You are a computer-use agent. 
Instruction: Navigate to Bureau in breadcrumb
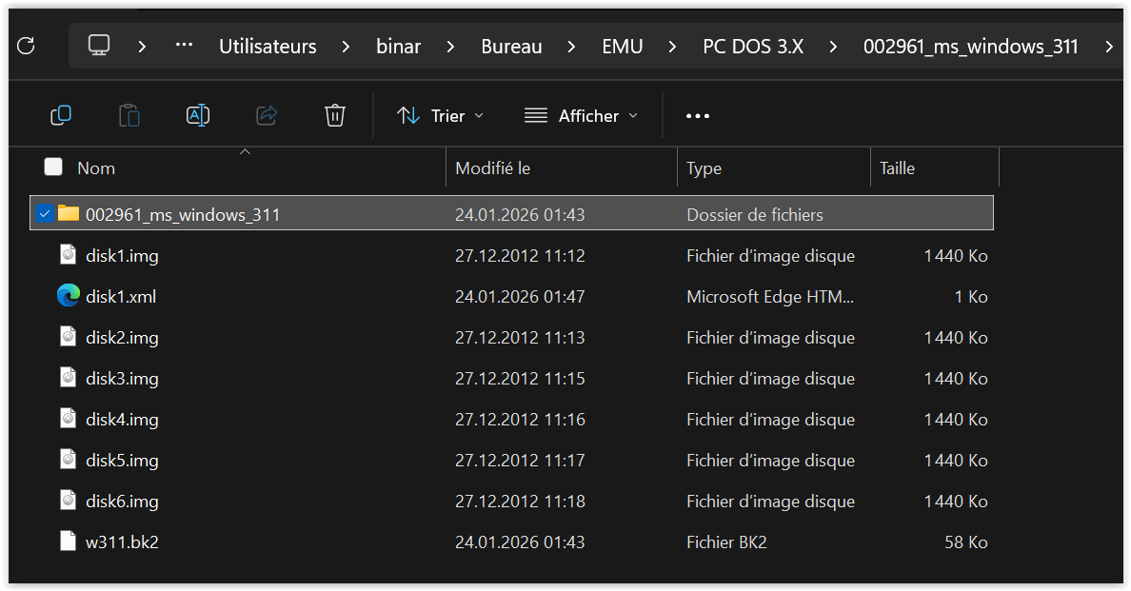point(511,46)
